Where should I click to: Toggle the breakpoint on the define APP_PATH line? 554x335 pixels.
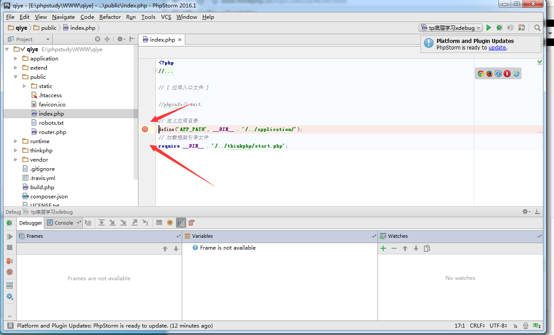tap(145, 129)
